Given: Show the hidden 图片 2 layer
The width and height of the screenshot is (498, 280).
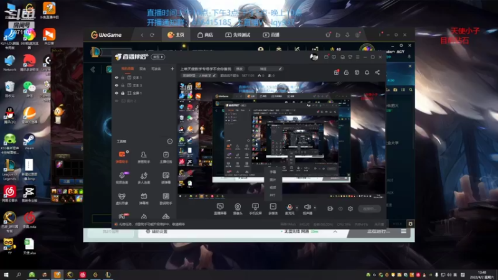Looking at the screenshot, I should click(x=116, y=101).
